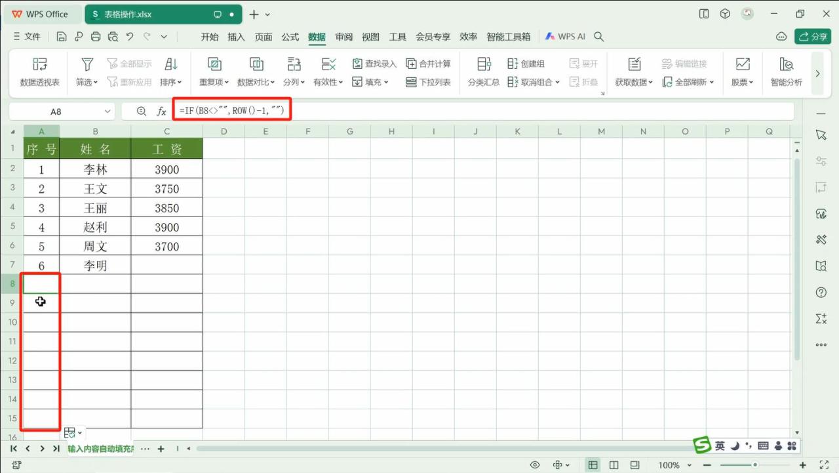The image size is (839, 473).
Task: Open the Name Box dropdown arrow
Action: coord(107,112)
